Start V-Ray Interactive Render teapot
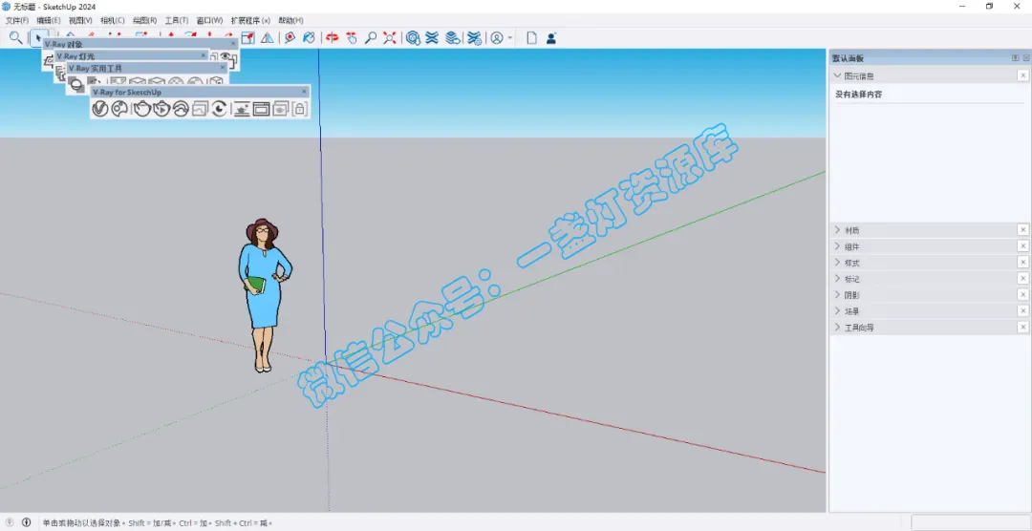The width and height of the screenshot is (1032, 531). [x=161, y=109]
